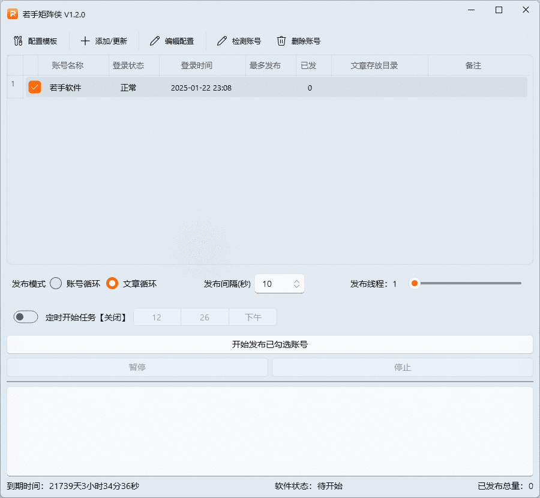Uncheck the 若手软件 account checkbox
The width and height of the screenshot is (540, 498).
34,87
